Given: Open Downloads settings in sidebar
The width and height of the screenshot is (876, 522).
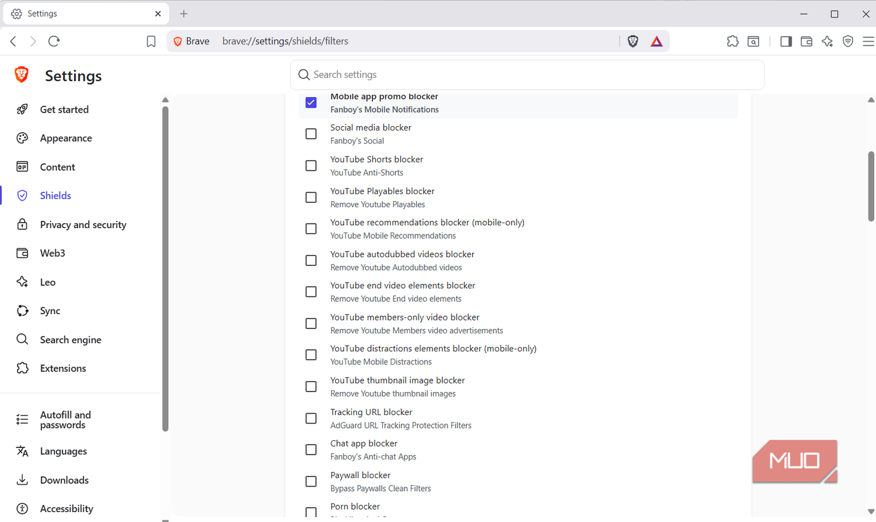Looking at the screenshot, I should [64, 480].
